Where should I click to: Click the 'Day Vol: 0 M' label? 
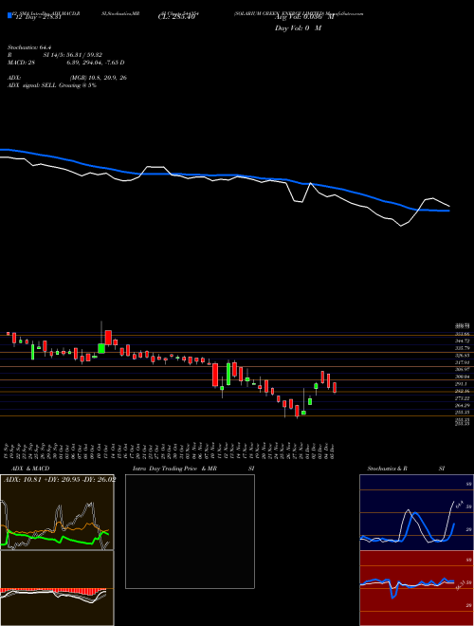[x=298, y=28]
